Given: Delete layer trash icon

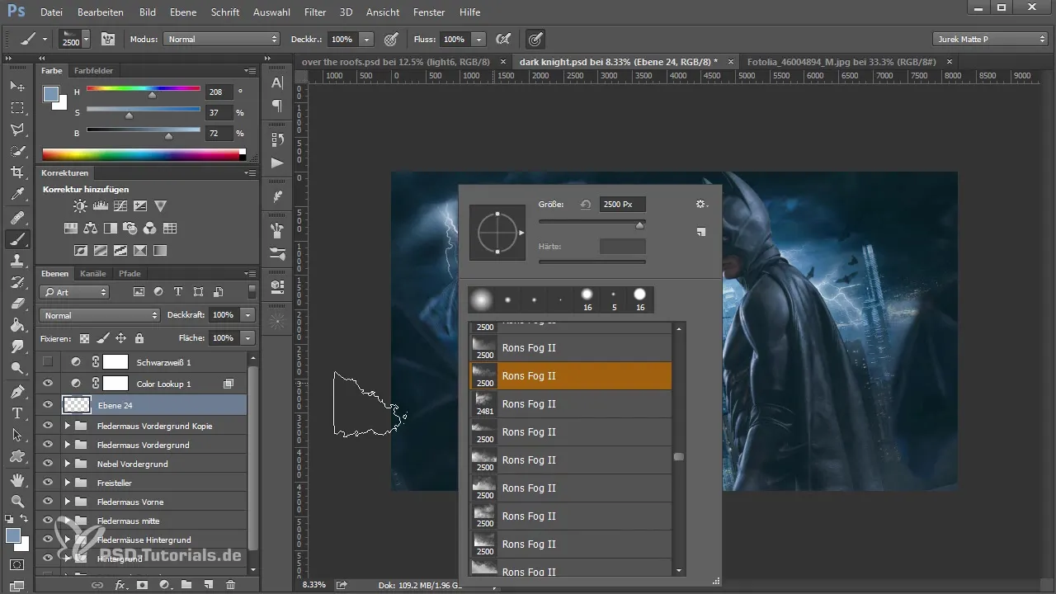Looking at the screenshot, I should (230, 584).
